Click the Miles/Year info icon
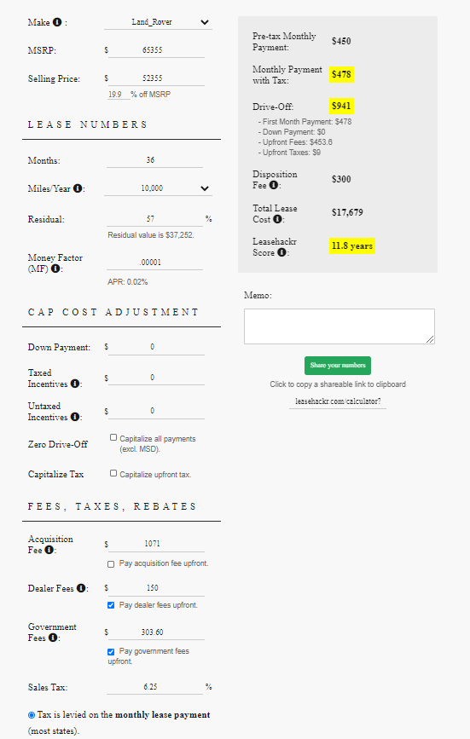This screenshot has height=739, width=470. pos(78,188)
